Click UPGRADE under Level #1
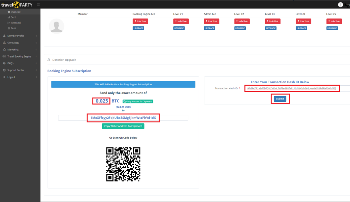The width and height of the screenshot is (350, 202). tap(179, 28)
